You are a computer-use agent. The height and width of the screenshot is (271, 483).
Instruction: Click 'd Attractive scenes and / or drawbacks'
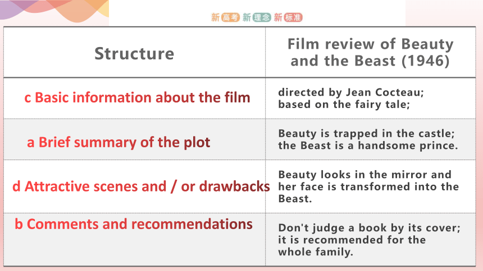[x=141, y=186]
